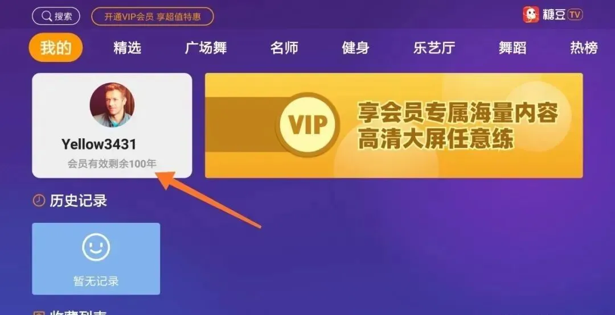Click the 会员有效剩余100年 membership text
The image size is (615, 315).
112,163
